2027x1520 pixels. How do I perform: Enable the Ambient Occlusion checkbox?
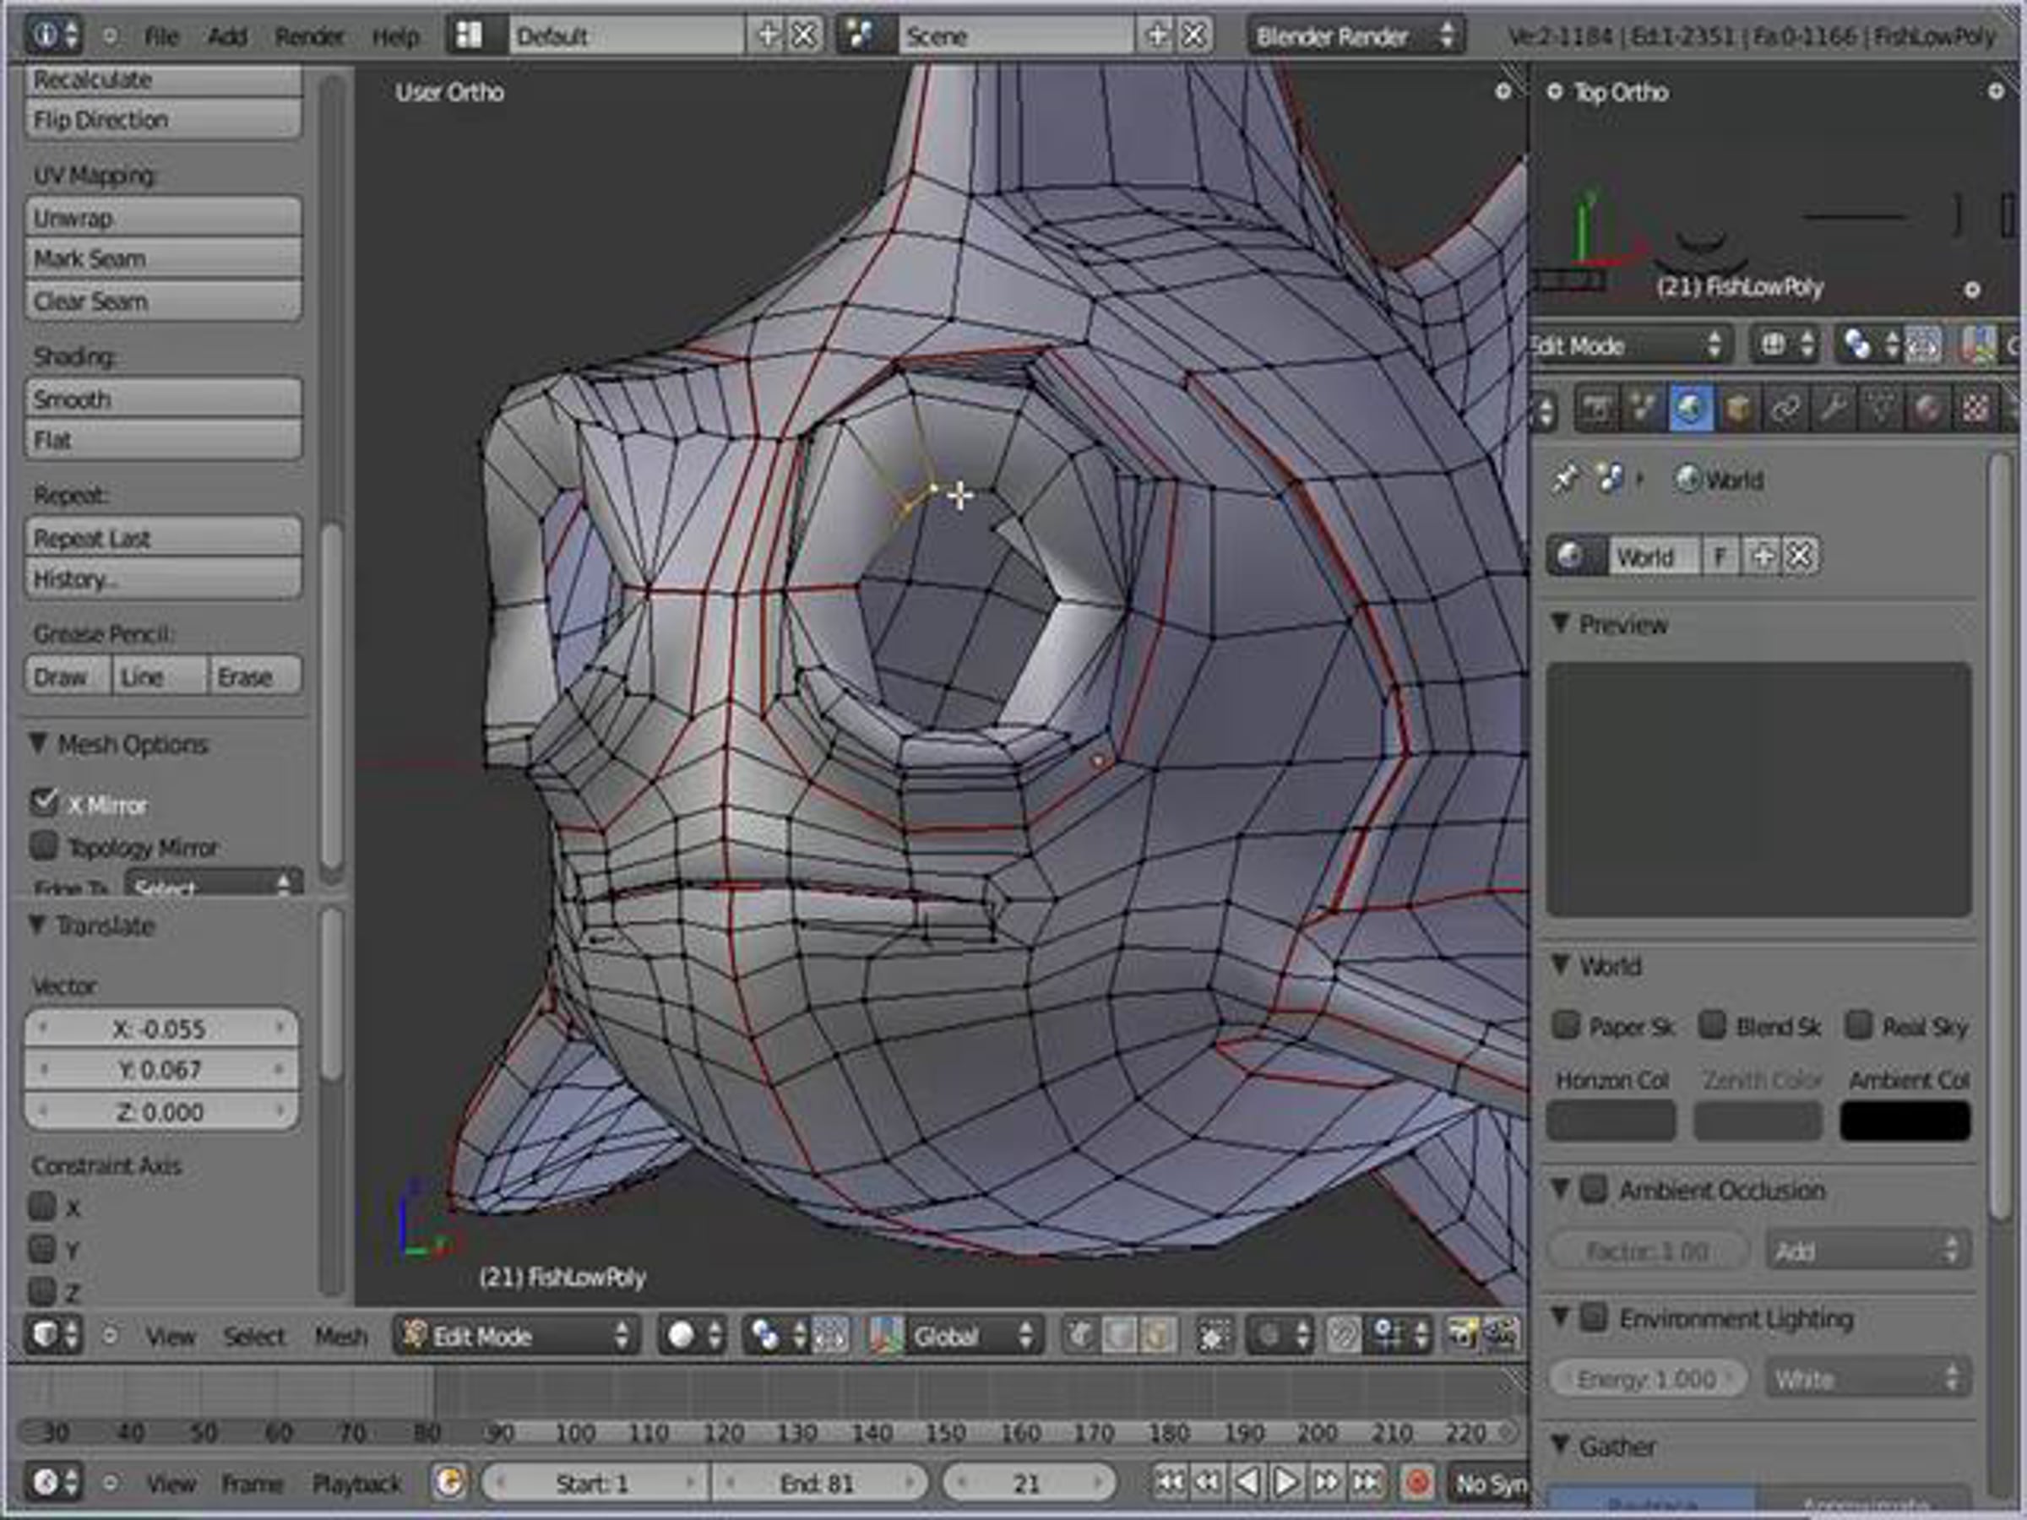pyautogui.click(x=1595, y=1189)
